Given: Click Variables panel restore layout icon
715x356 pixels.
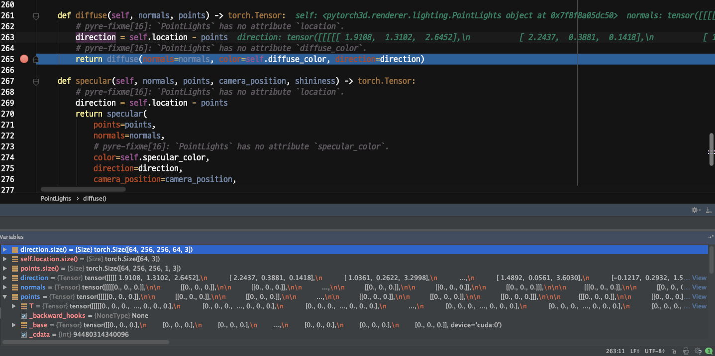Looking at the screenshot, I should click(711, 237).
